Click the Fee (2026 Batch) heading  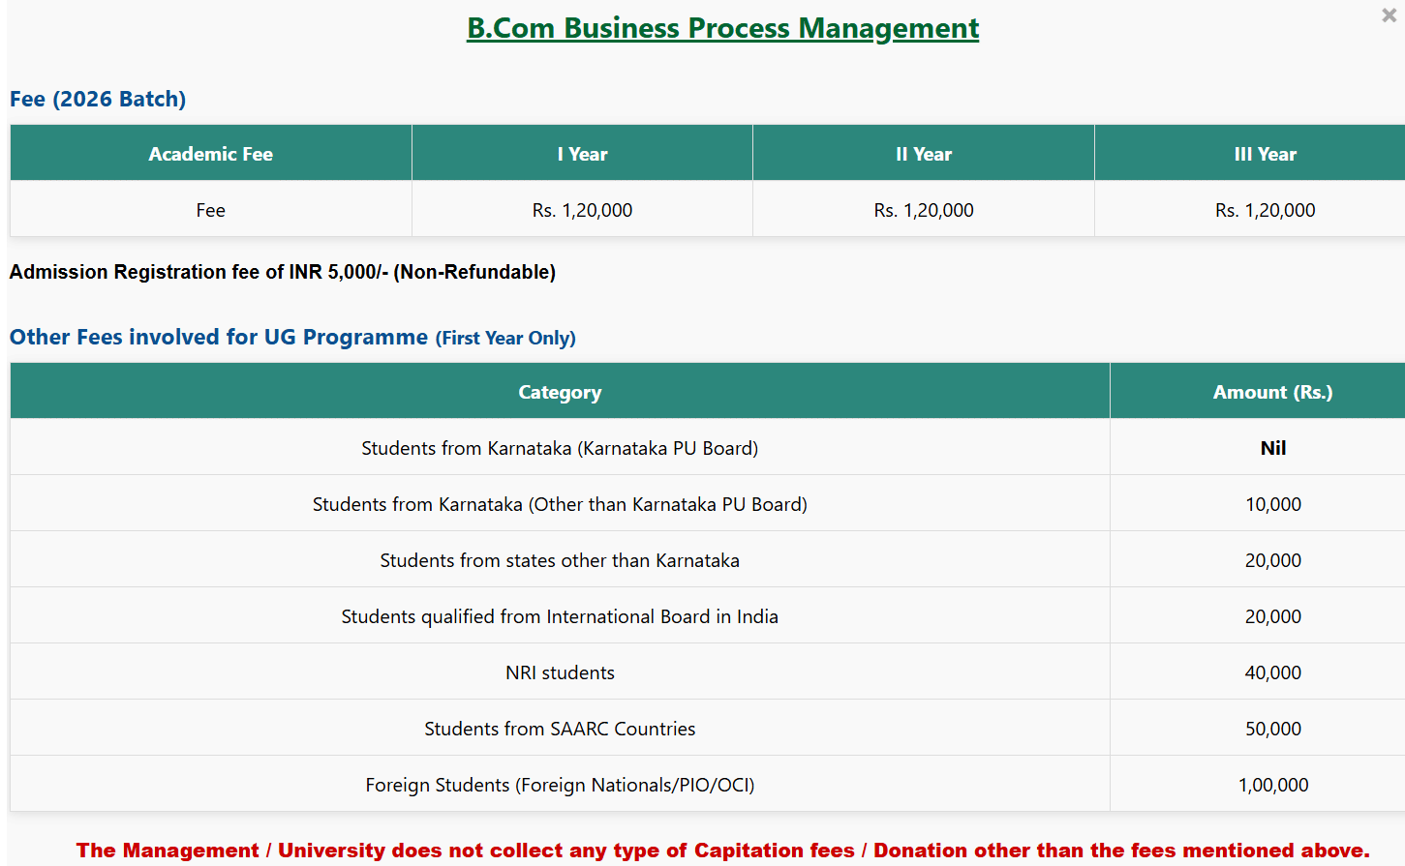(98, 100)
